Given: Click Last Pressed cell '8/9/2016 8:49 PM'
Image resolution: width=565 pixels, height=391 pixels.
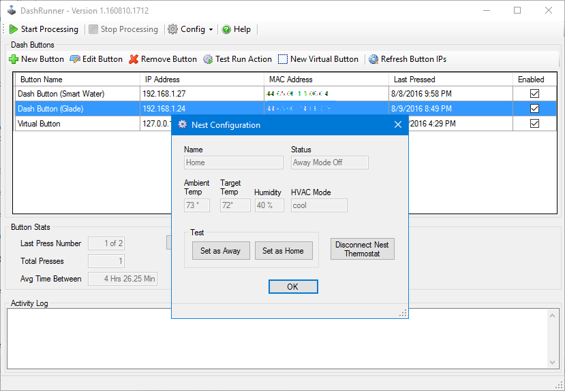Looking at the screenshot, I should pyautogui.click(x=451, y=109).
